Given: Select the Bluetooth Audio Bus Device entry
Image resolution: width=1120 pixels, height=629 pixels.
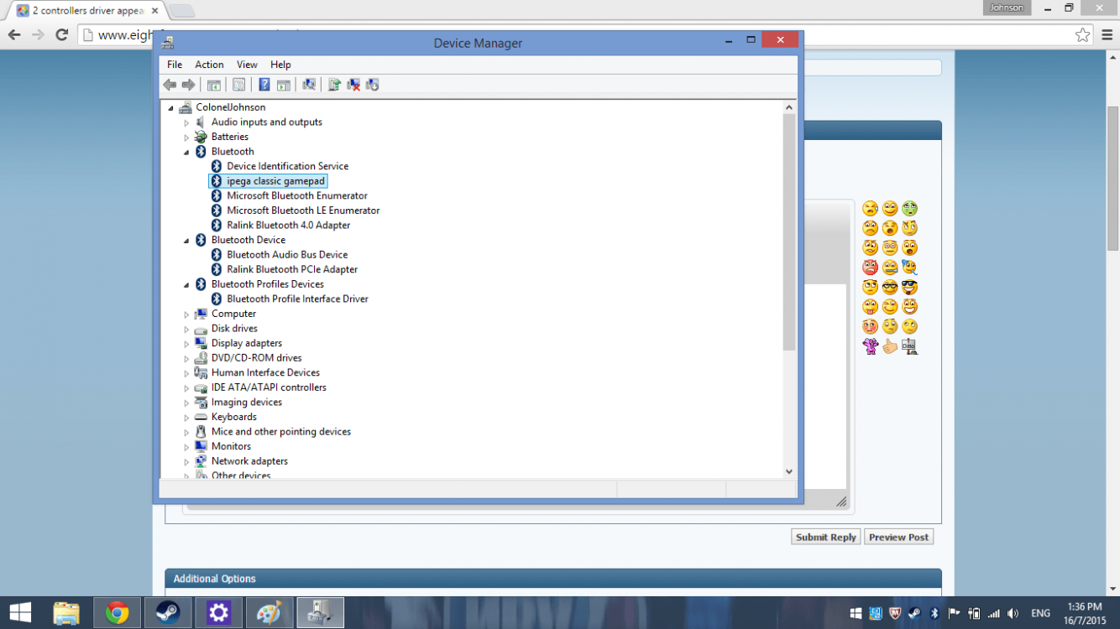Looking at the screenshot, I should [286, 255].
